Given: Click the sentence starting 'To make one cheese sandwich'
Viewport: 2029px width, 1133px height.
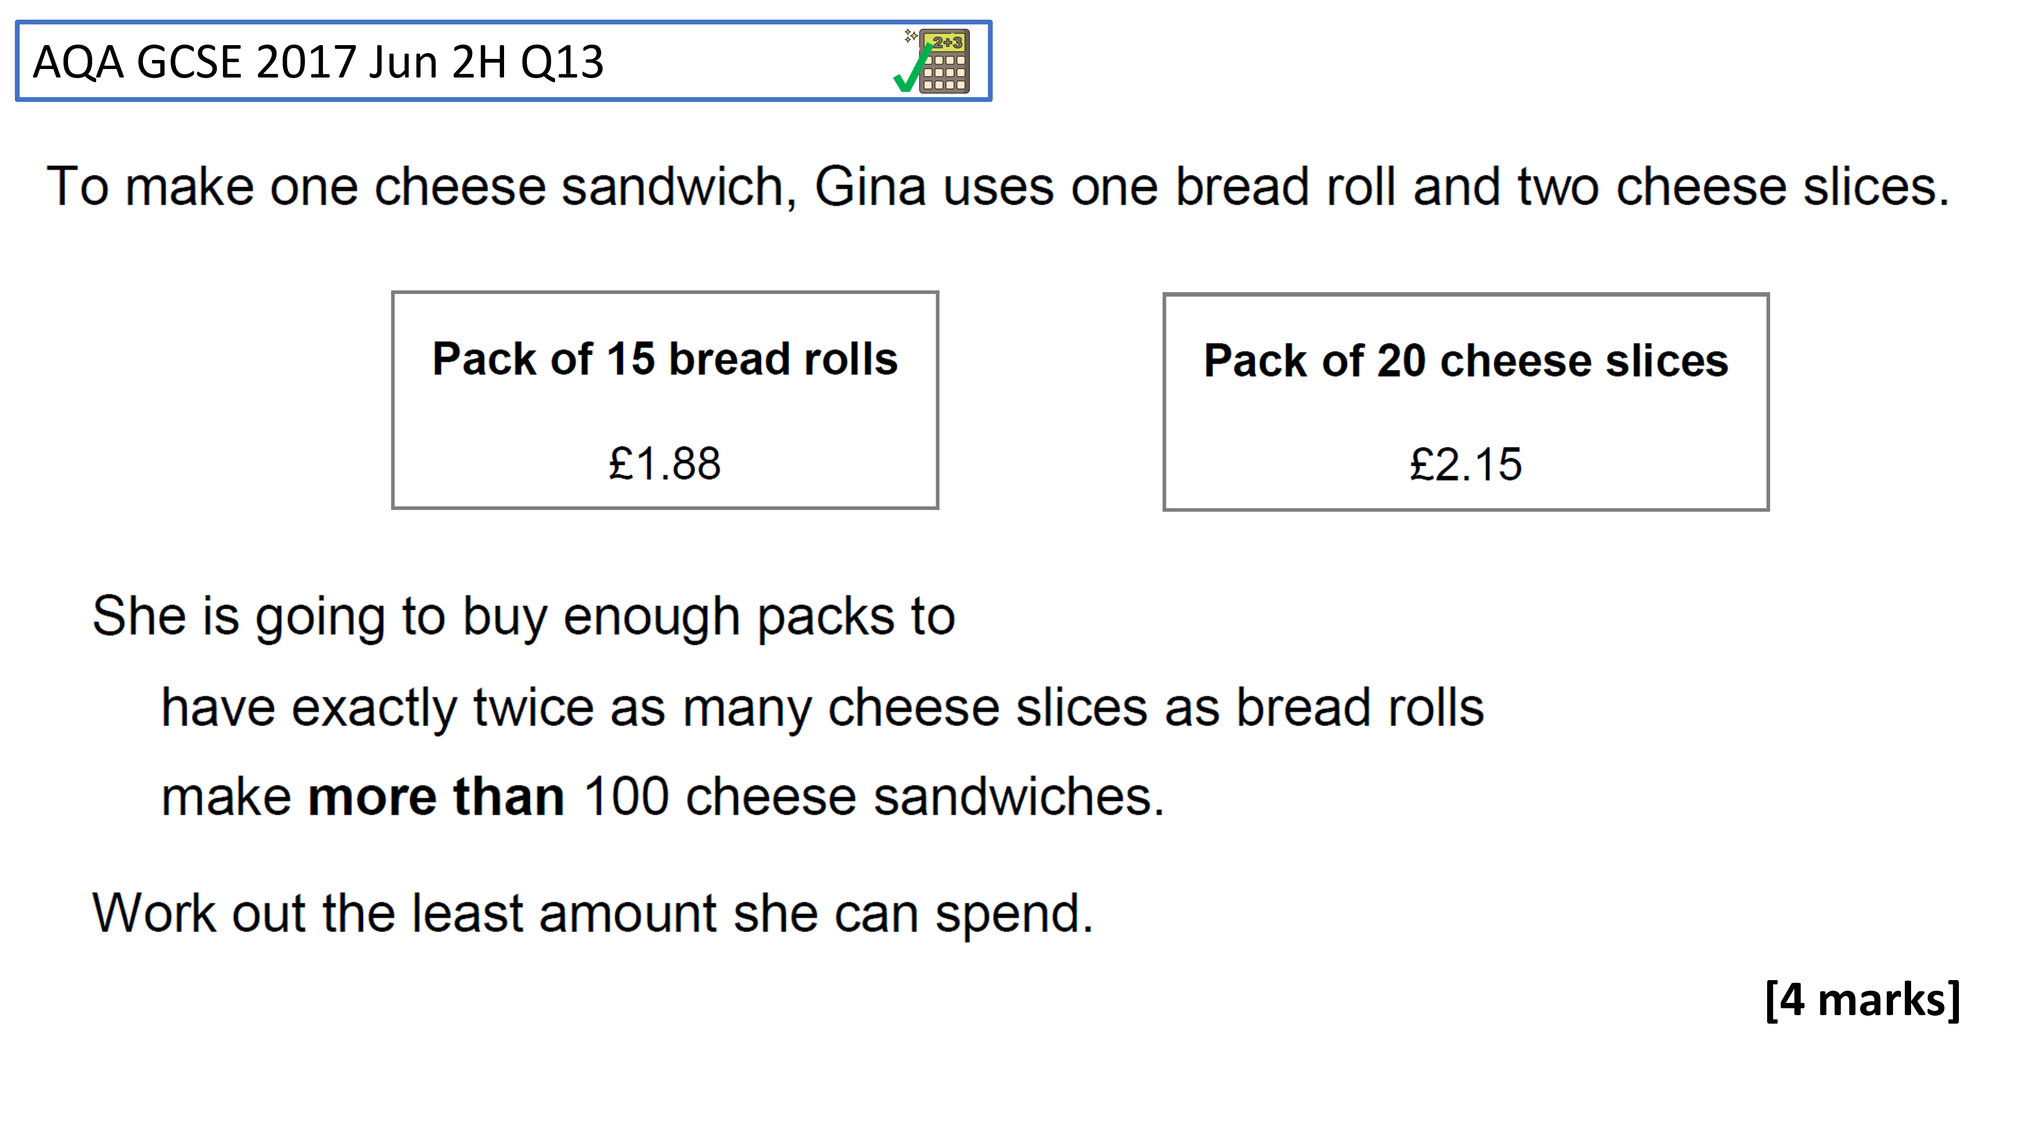Looking at the screenshot, I should pos(998,186).
